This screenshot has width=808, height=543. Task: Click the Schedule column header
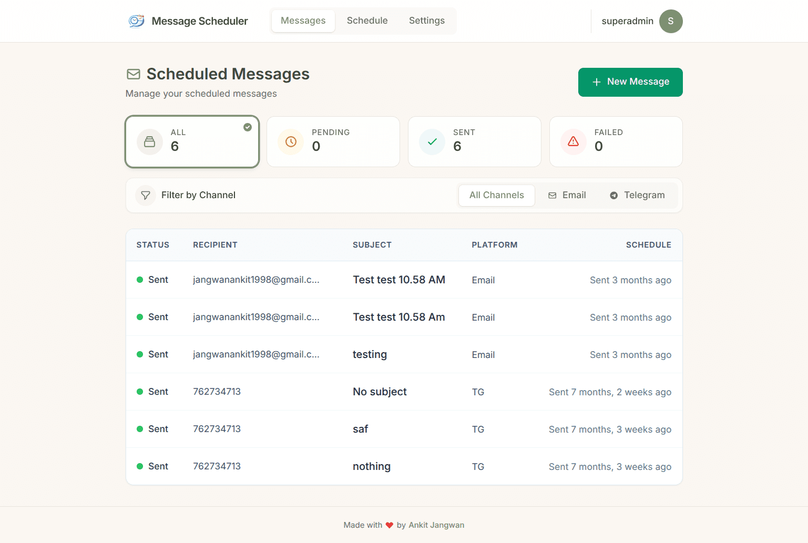click(649, 245)
